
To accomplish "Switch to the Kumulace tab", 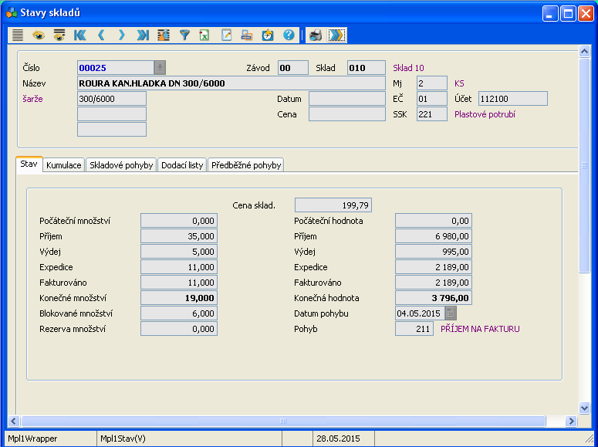I will [63, 165].
